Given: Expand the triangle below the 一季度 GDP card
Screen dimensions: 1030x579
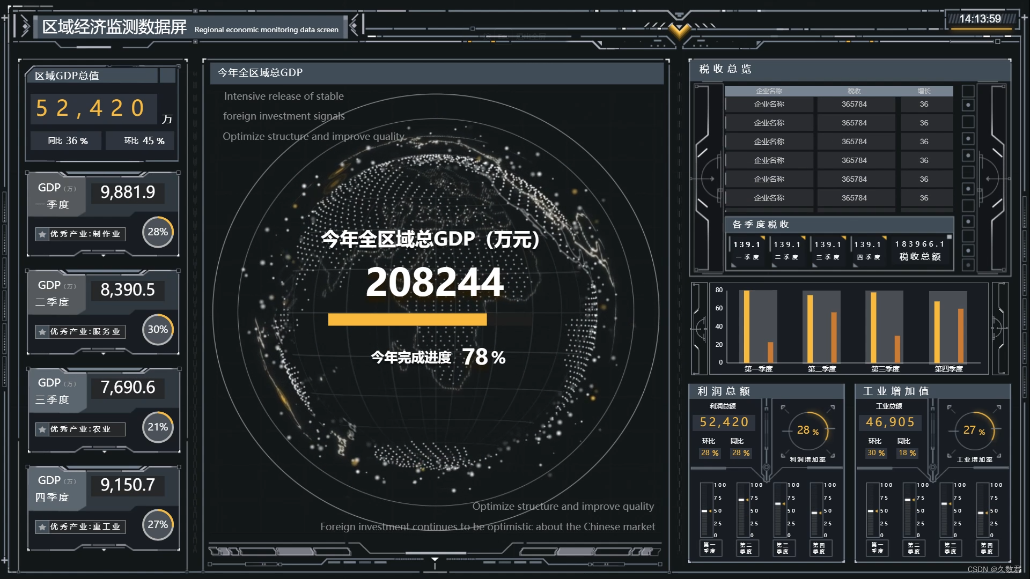Looking at the screenshot, I should tap(104, 256).
